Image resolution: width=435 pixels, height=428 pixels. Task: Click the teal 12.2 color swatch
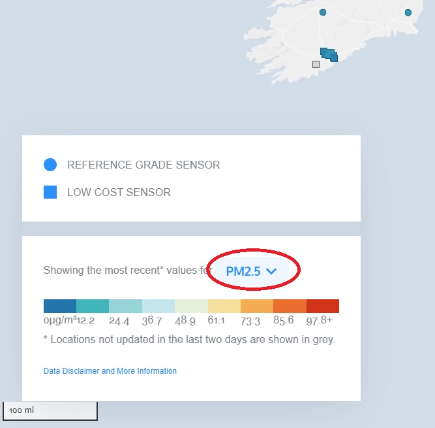[93, 306]
